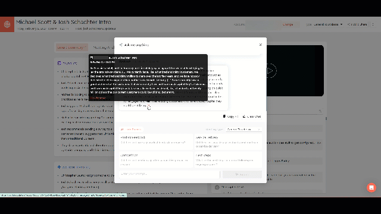
Task: Open the Type dropdown in the header
Action: (x=328, y=24)
